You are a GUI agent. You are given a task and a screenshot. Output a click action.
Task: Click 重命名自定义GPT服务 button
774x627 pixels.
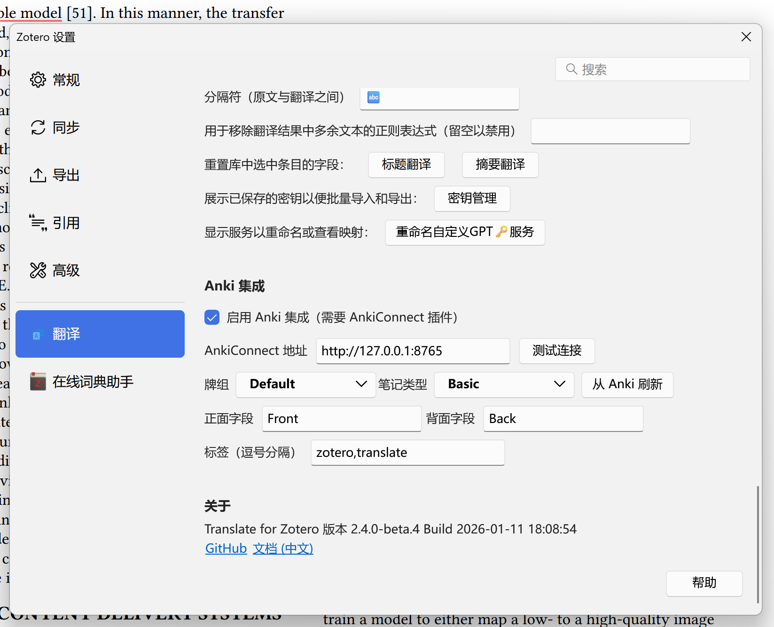tap(465, 232)
